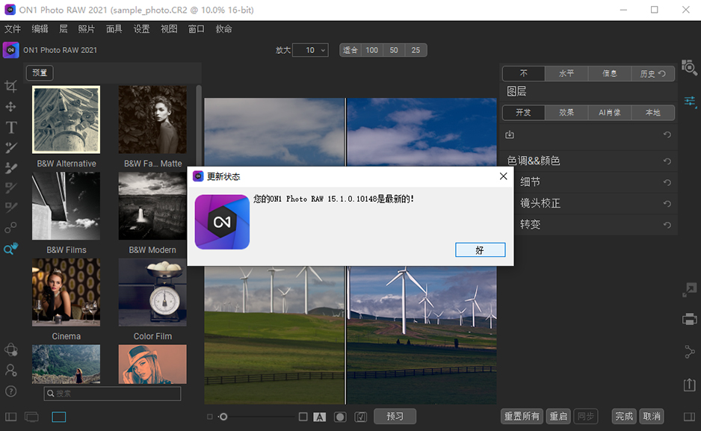Click the 完成 button

624,416
